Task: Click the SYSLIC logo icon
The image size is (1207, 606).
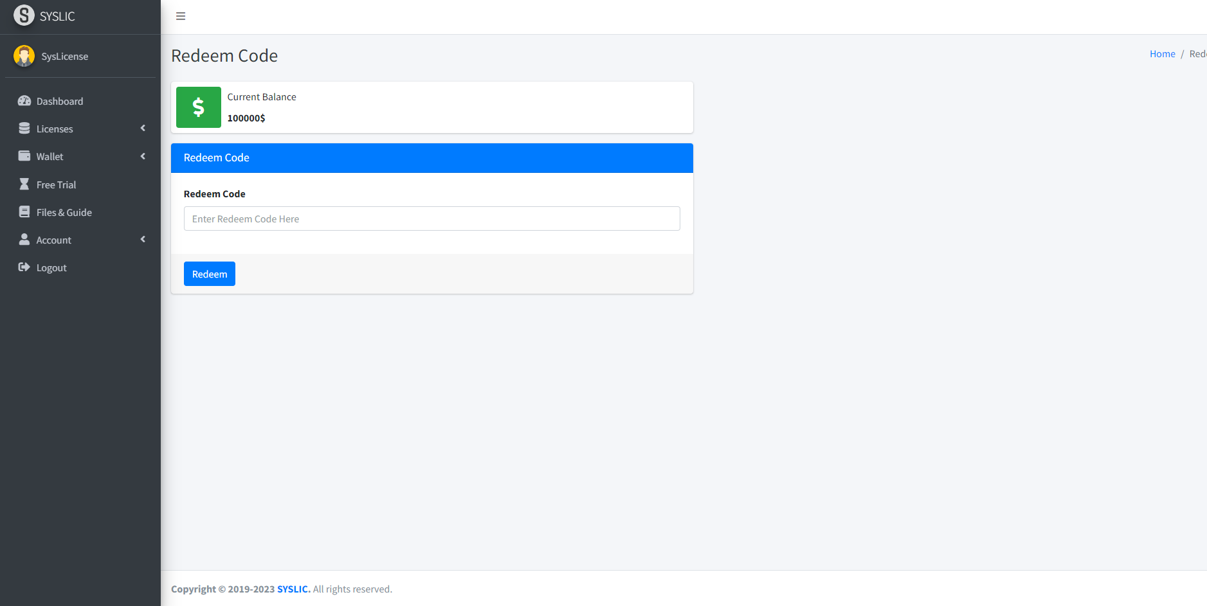Action: [x=24, y=15]
